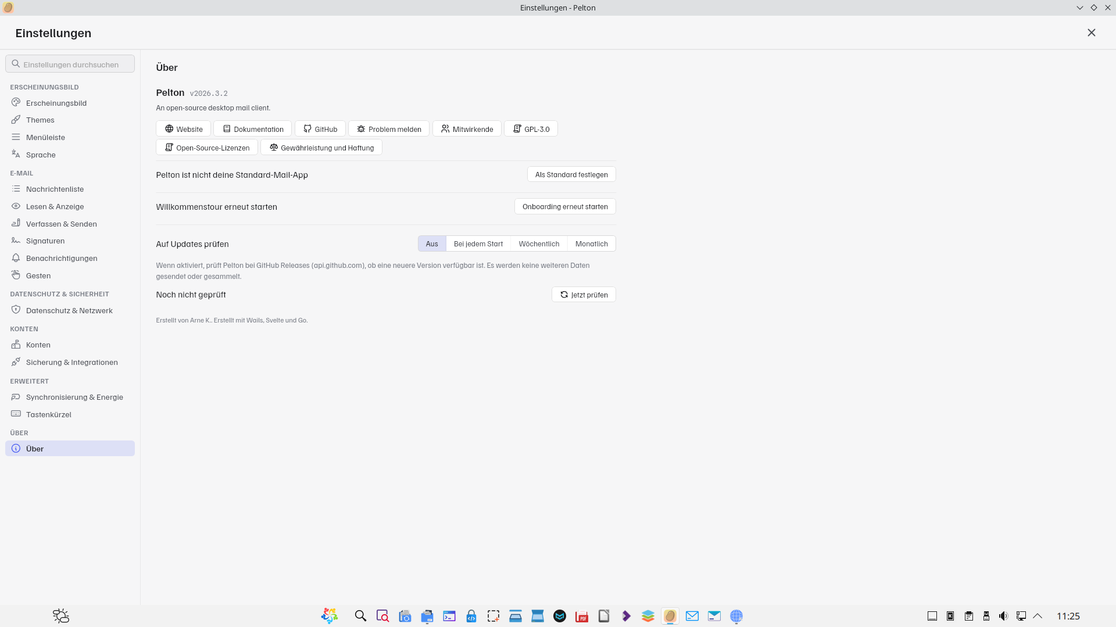
Task: Focus the Einstellungen durchsuchen search field
Action: click(x=70, y=64)
